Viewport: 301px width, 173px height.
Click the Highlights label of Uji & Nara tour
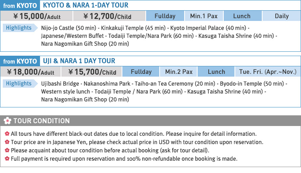[x=19, y=84]
